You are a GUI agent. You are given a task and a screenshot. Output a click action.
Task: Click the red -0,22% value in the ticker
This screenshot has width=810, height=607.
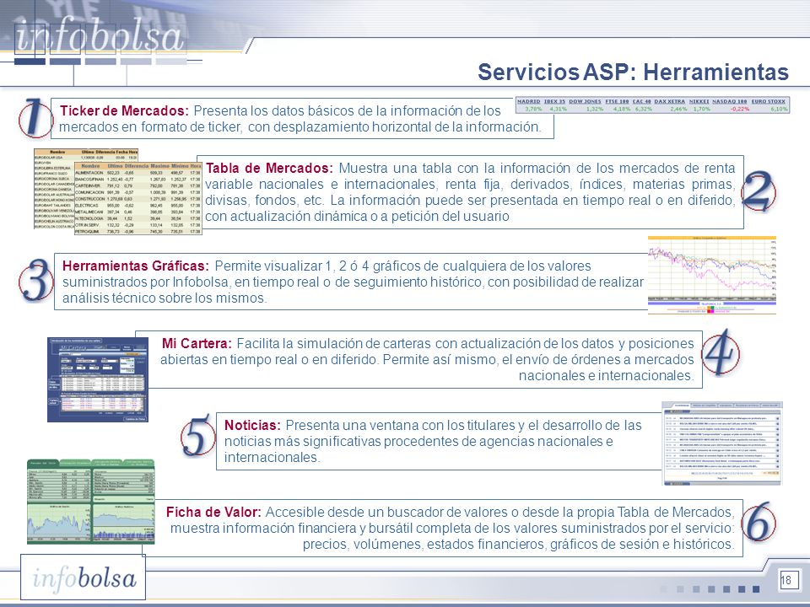[x=740, y=109]
